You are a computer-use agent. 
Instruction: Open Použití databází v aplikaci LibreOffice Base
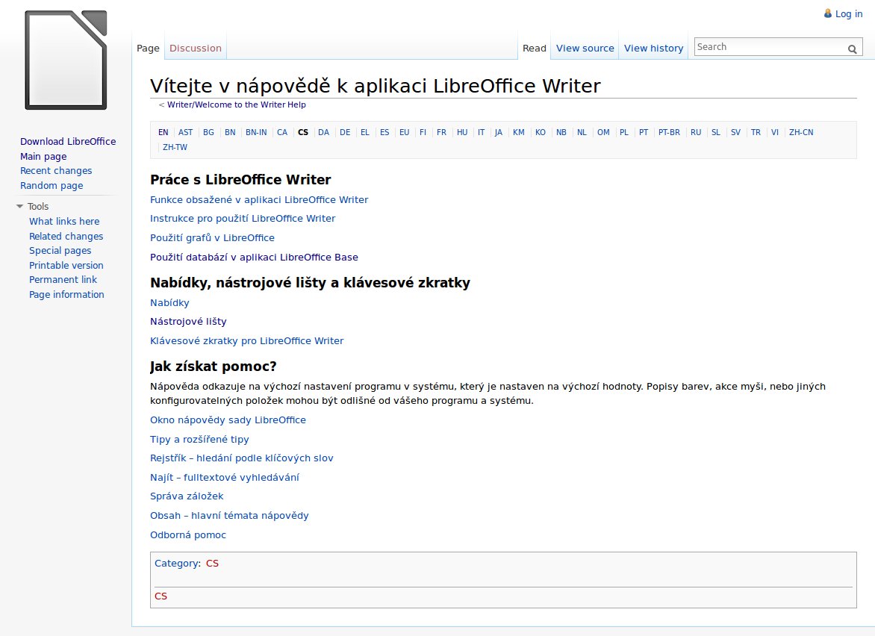point(254,258)
